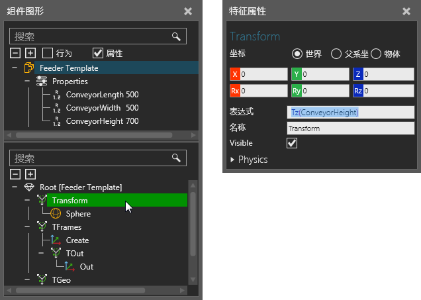
Task: Click the Properties list icon
Action: pos(41,81)
